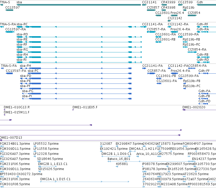Click the CG13601-RB transcript label

[165, 39]
